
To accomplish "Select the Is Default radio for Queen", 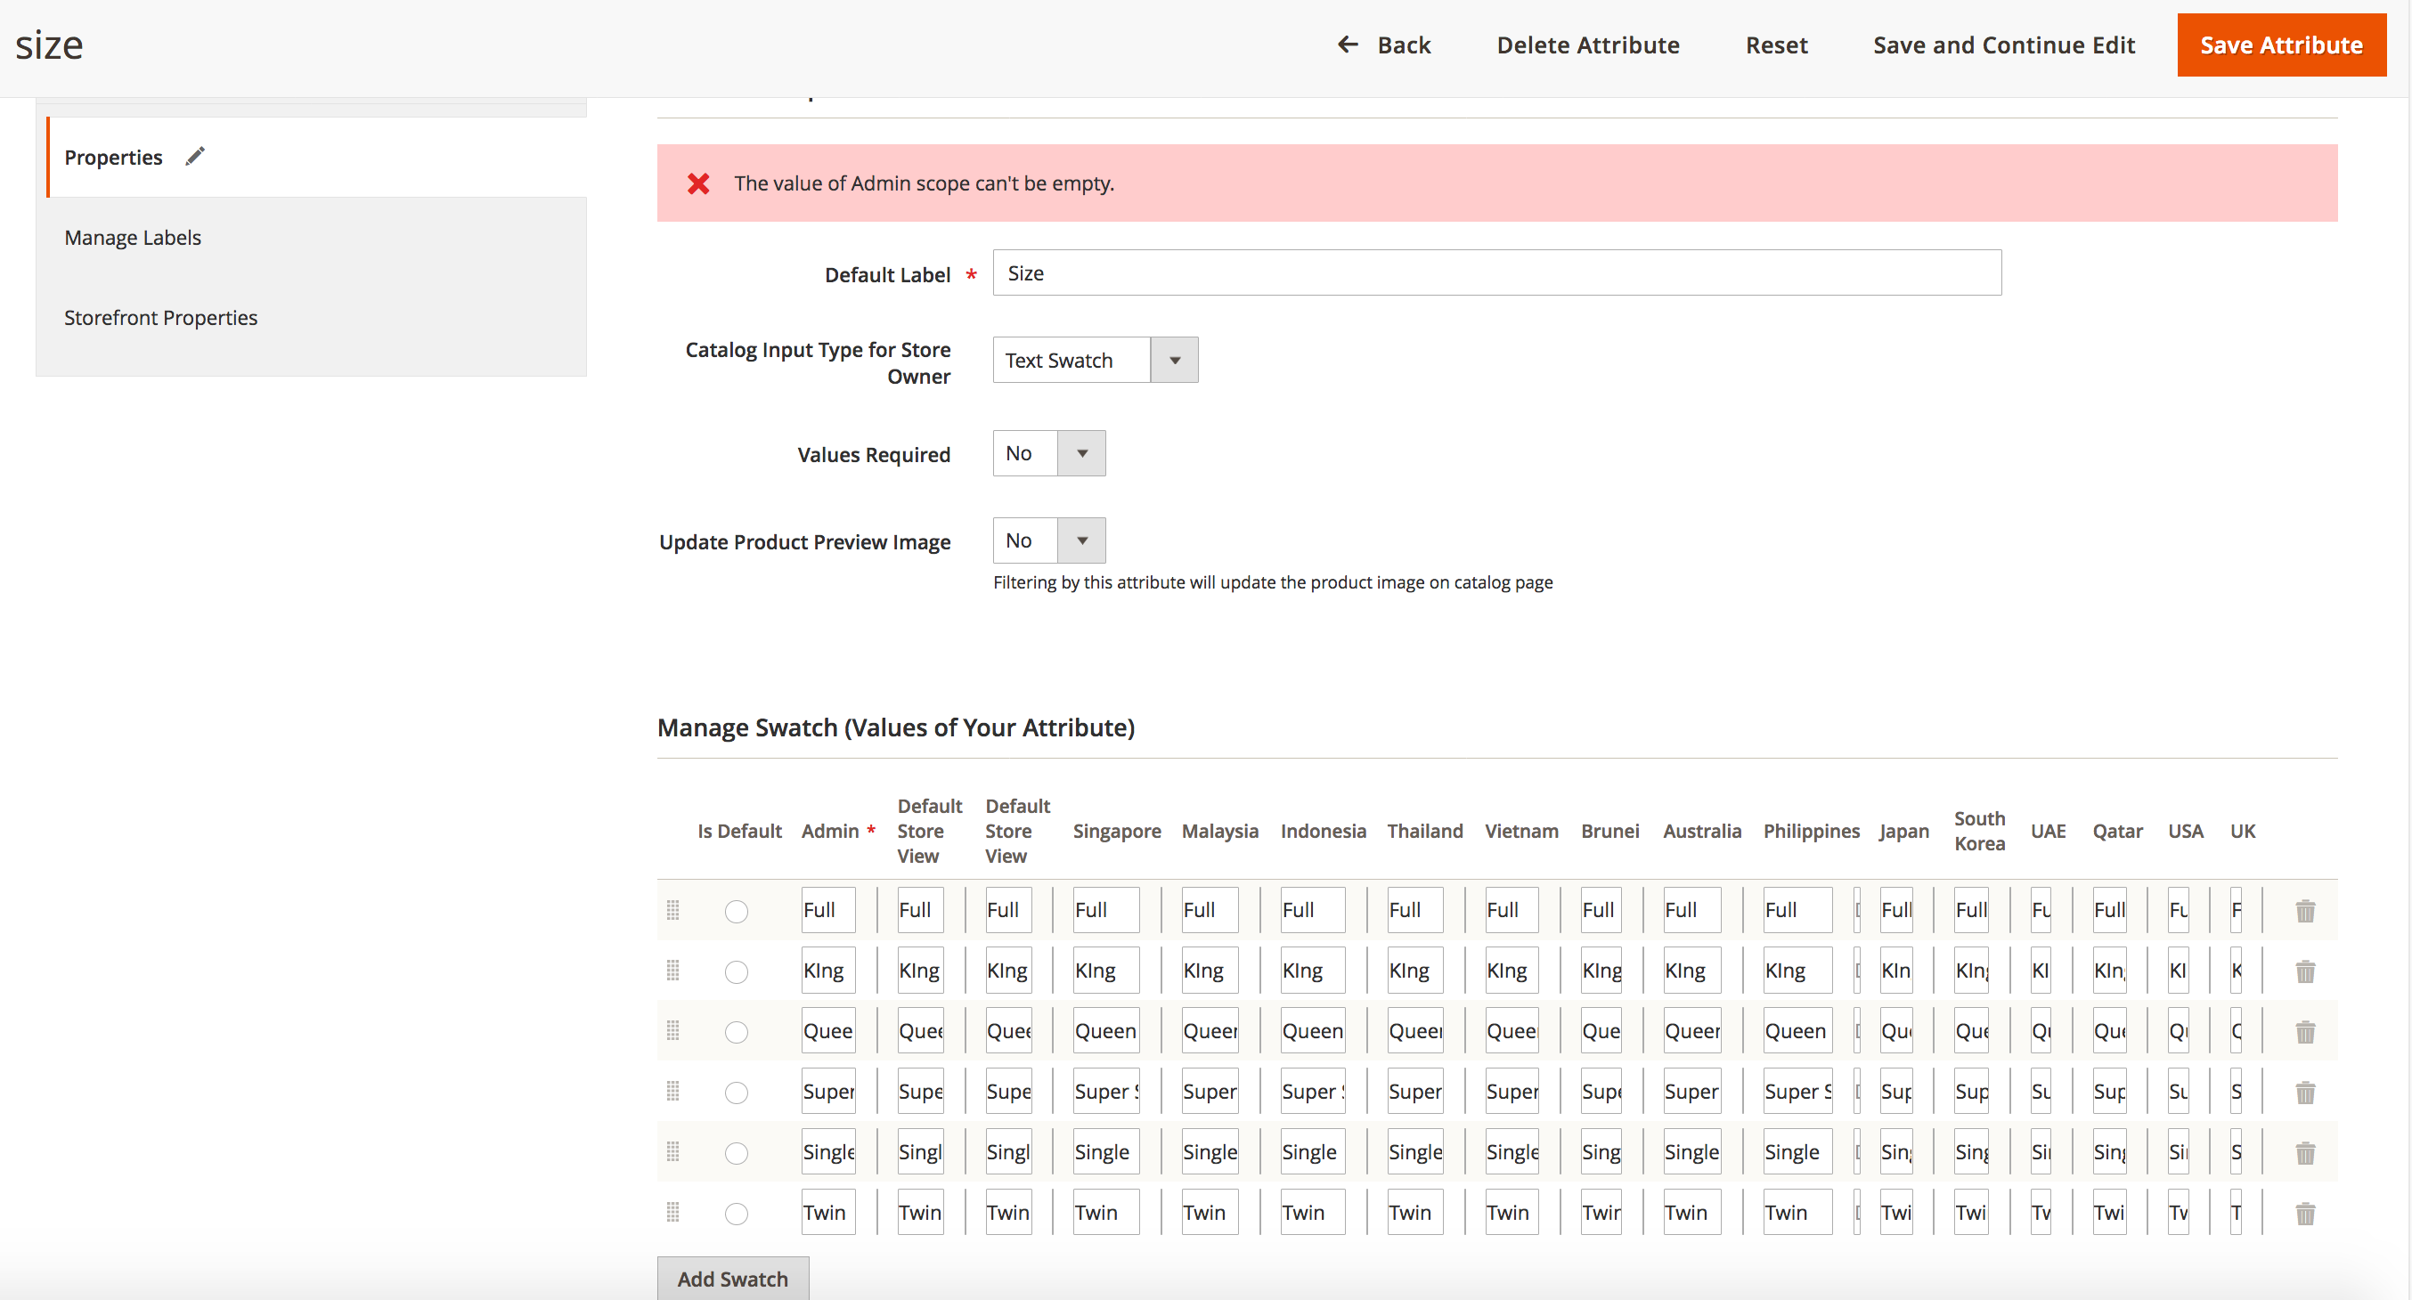I will [x=737, y=1031].
